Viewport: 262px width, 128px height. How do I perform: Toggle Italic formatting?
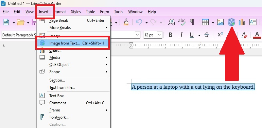pyautogui.click(x=181, y=35)
